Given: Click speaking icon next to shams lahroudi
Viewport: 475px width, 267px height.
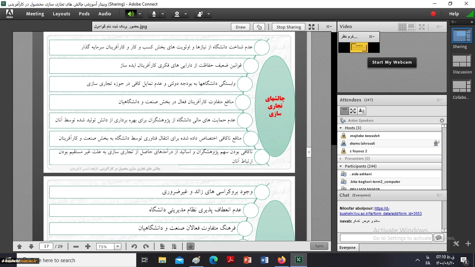Looking at the screenshot, I should click(436, 143).
